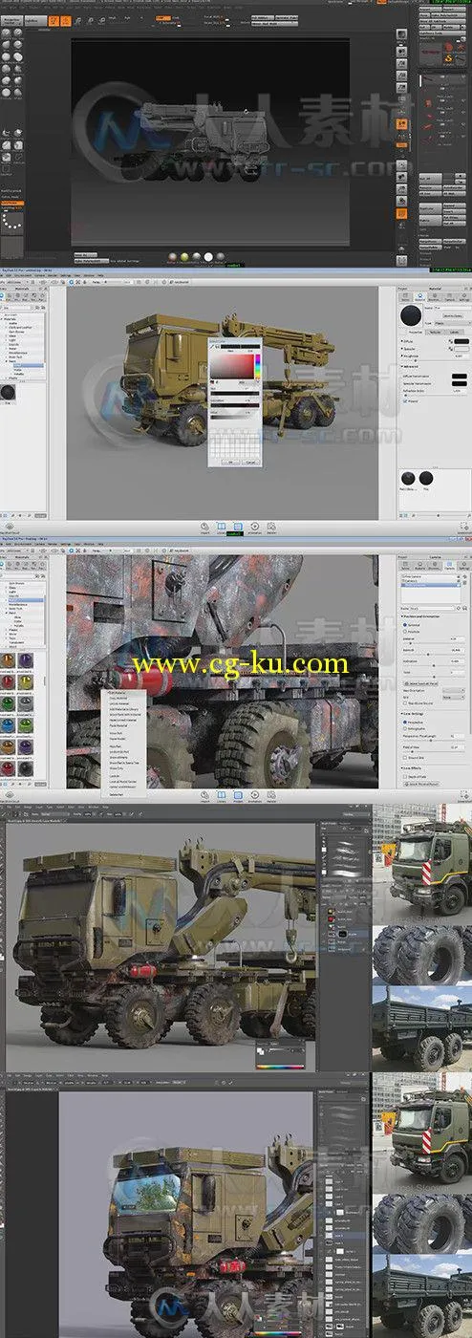Switch to Textures tab in Material panel
Viewport: 472px width, 1338px height.
click(435, 333)
